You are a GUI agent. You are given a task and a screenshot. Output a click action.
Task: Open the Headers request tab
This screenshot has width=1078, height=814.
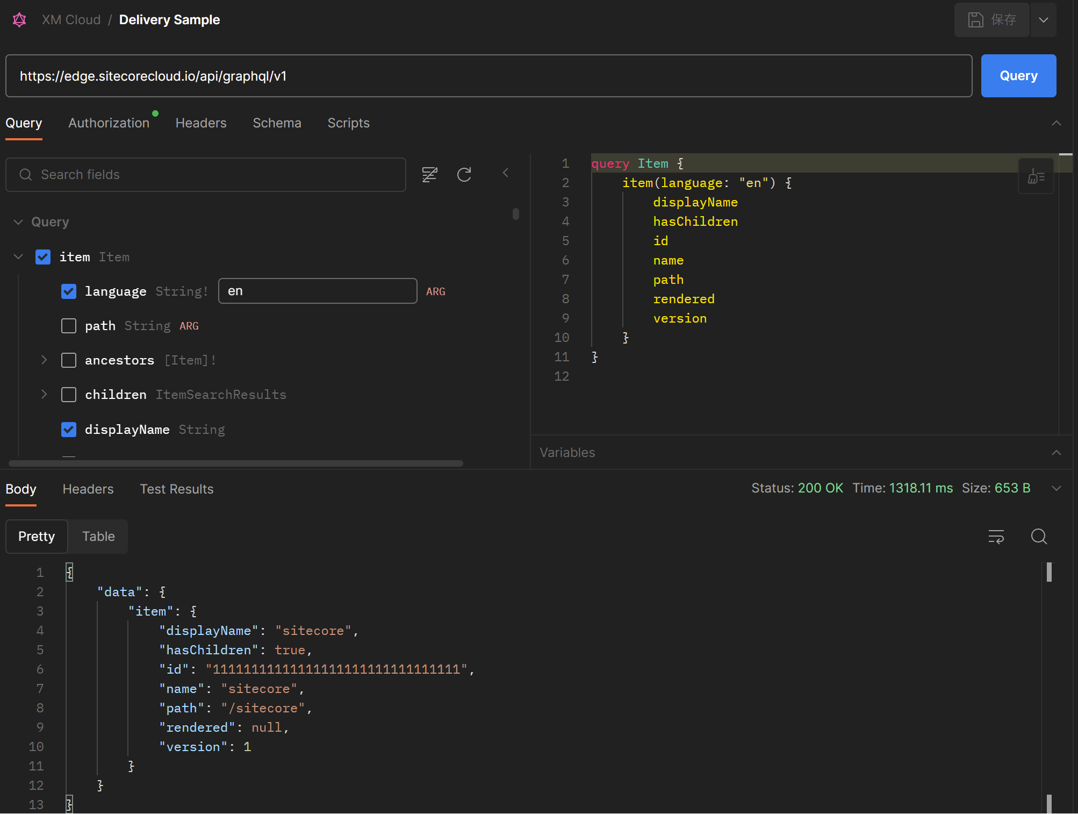pyautogui.click(x=201, y=123)
